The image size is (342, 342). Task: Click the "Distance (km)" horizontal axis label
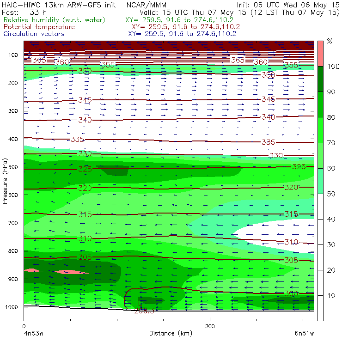(x=171, y=333)
